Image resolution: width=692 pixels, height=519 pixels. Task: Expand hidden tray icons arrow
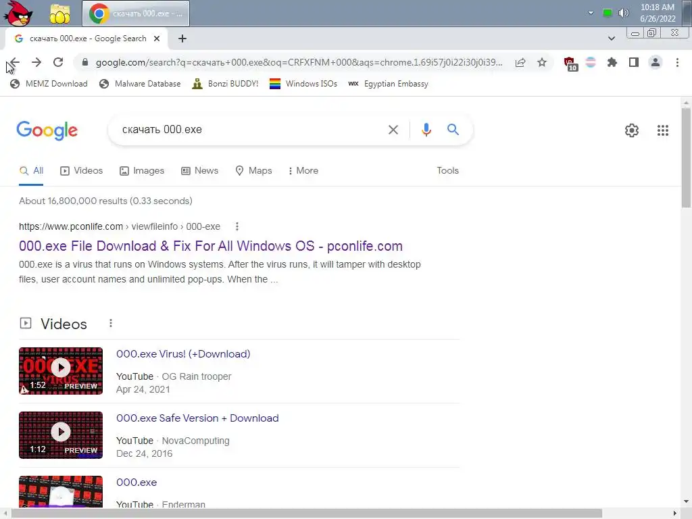591,13
